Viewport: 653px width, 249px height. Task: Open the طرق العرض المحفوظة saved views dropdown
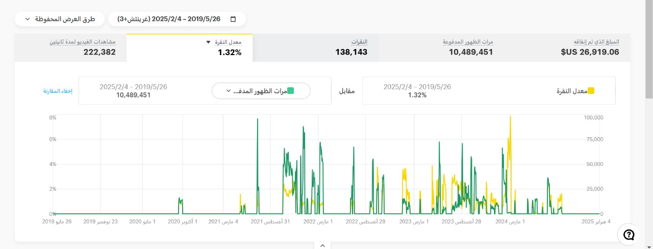tap(60, 19)
